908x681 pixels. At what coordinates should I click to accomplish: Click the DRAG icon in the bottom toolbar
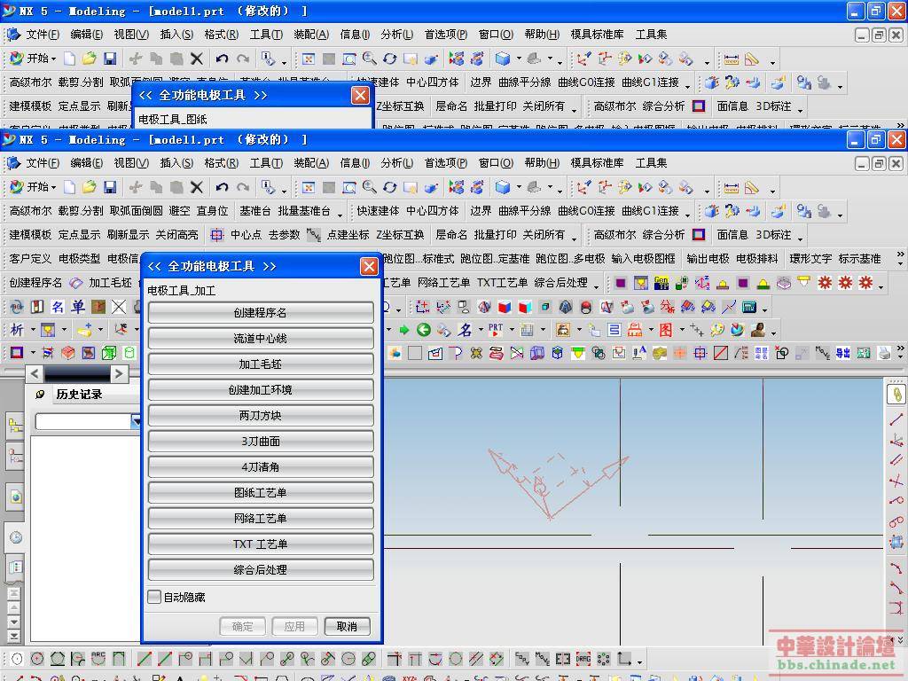(x=583, y=659)
